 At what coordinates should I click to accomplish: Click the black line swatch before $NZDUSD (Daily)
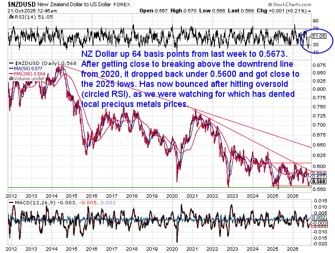[11, 63]
